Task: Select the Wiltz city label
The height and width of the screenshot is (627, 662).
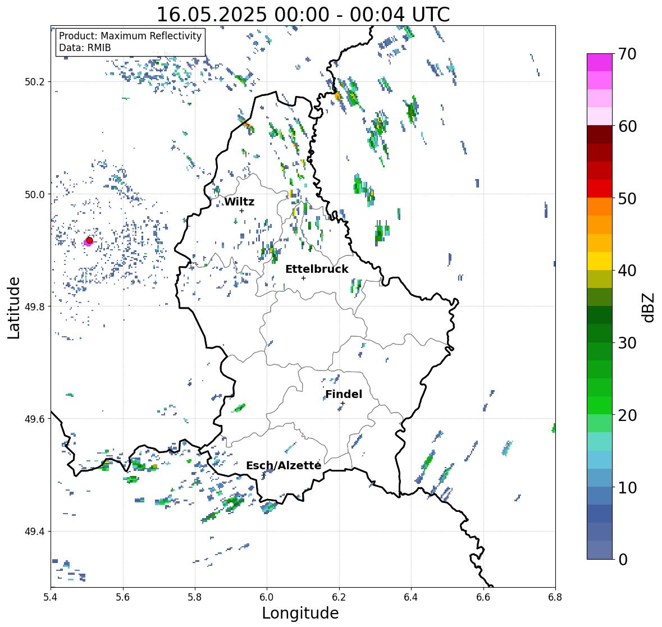Action: [239, 202]
